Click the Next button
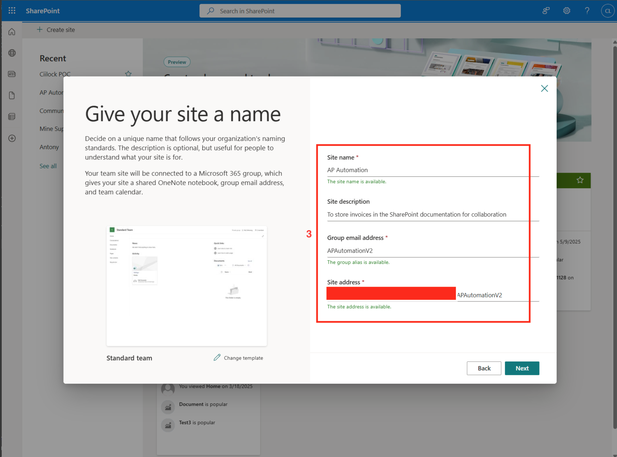This screenshot has height=457, width=617. click(x=522, y=368)
